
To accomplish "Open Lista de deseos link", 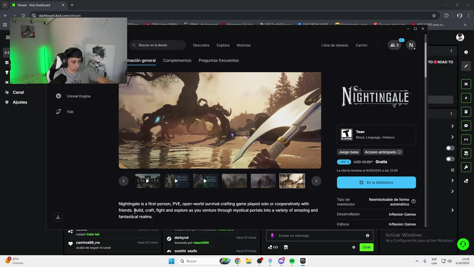I will 335,45.
